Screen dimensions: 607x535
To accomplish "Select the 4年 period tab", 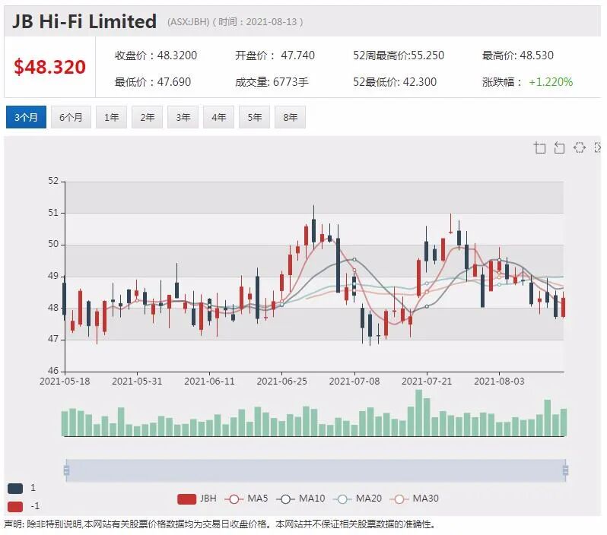I will click(x=219, y=117).
